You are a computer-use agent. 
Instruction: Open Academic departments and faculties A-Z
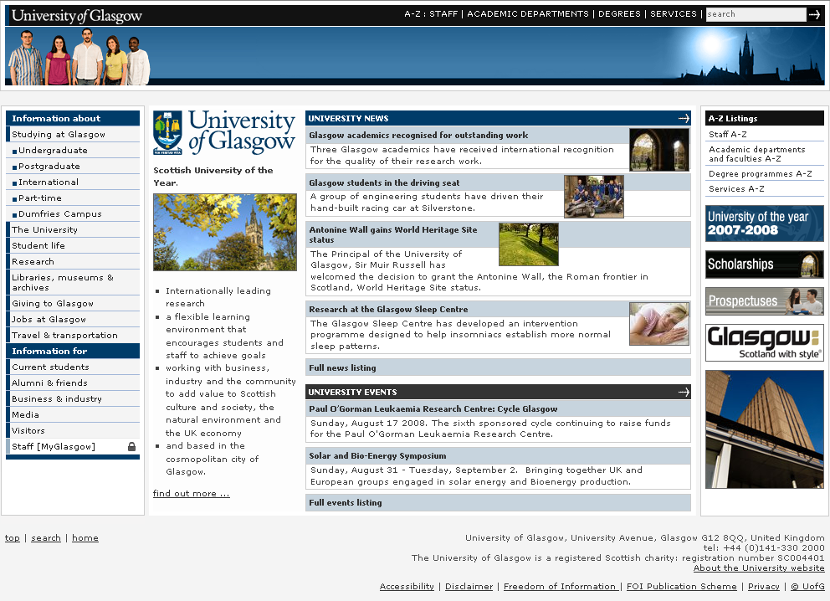(757, 154)
